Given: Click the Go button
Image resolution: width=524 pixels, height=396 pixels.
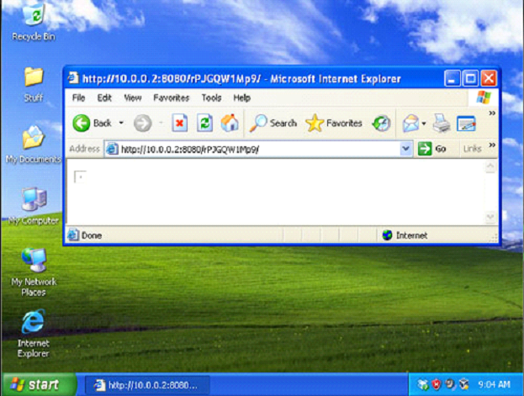Looking at the screenshot, I should click(x=432, y=149).
